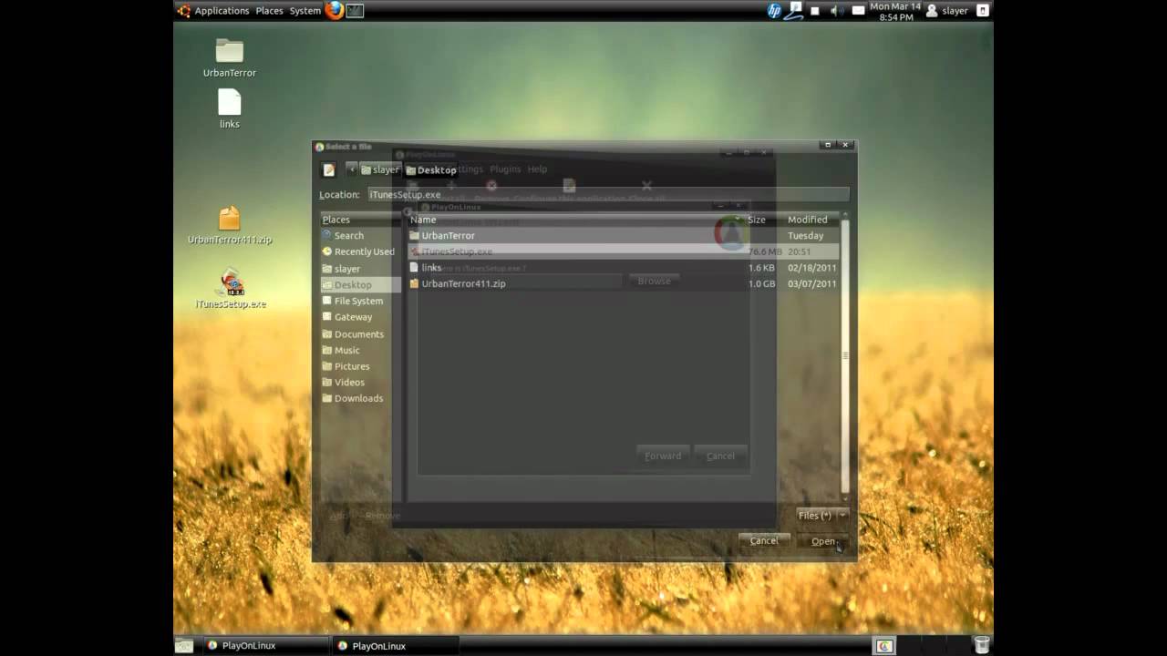Open Music folder in Places

(360, 350)
